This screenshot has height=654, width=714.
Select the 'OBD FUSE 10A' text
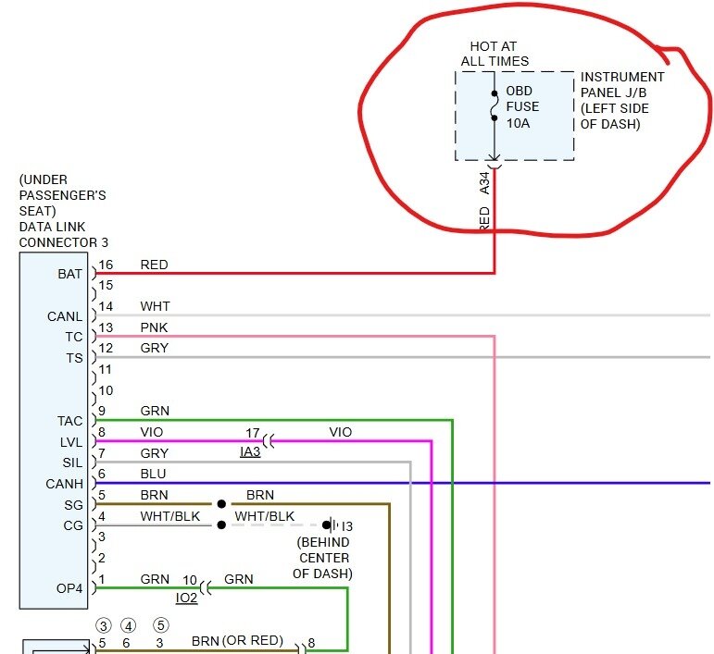point(522,107)
